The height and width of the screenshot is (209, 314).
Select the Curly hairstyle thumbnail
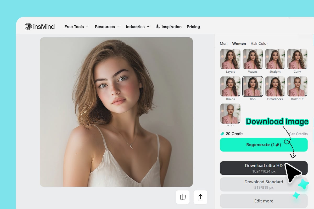coord(297,59)
